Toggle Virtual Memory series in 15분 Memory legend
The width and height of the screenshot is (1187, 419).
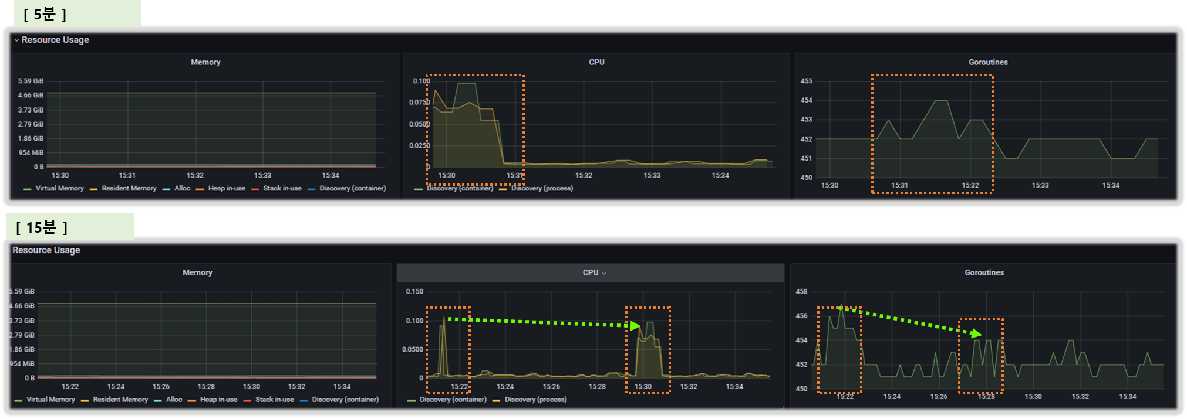coord(50,399)
